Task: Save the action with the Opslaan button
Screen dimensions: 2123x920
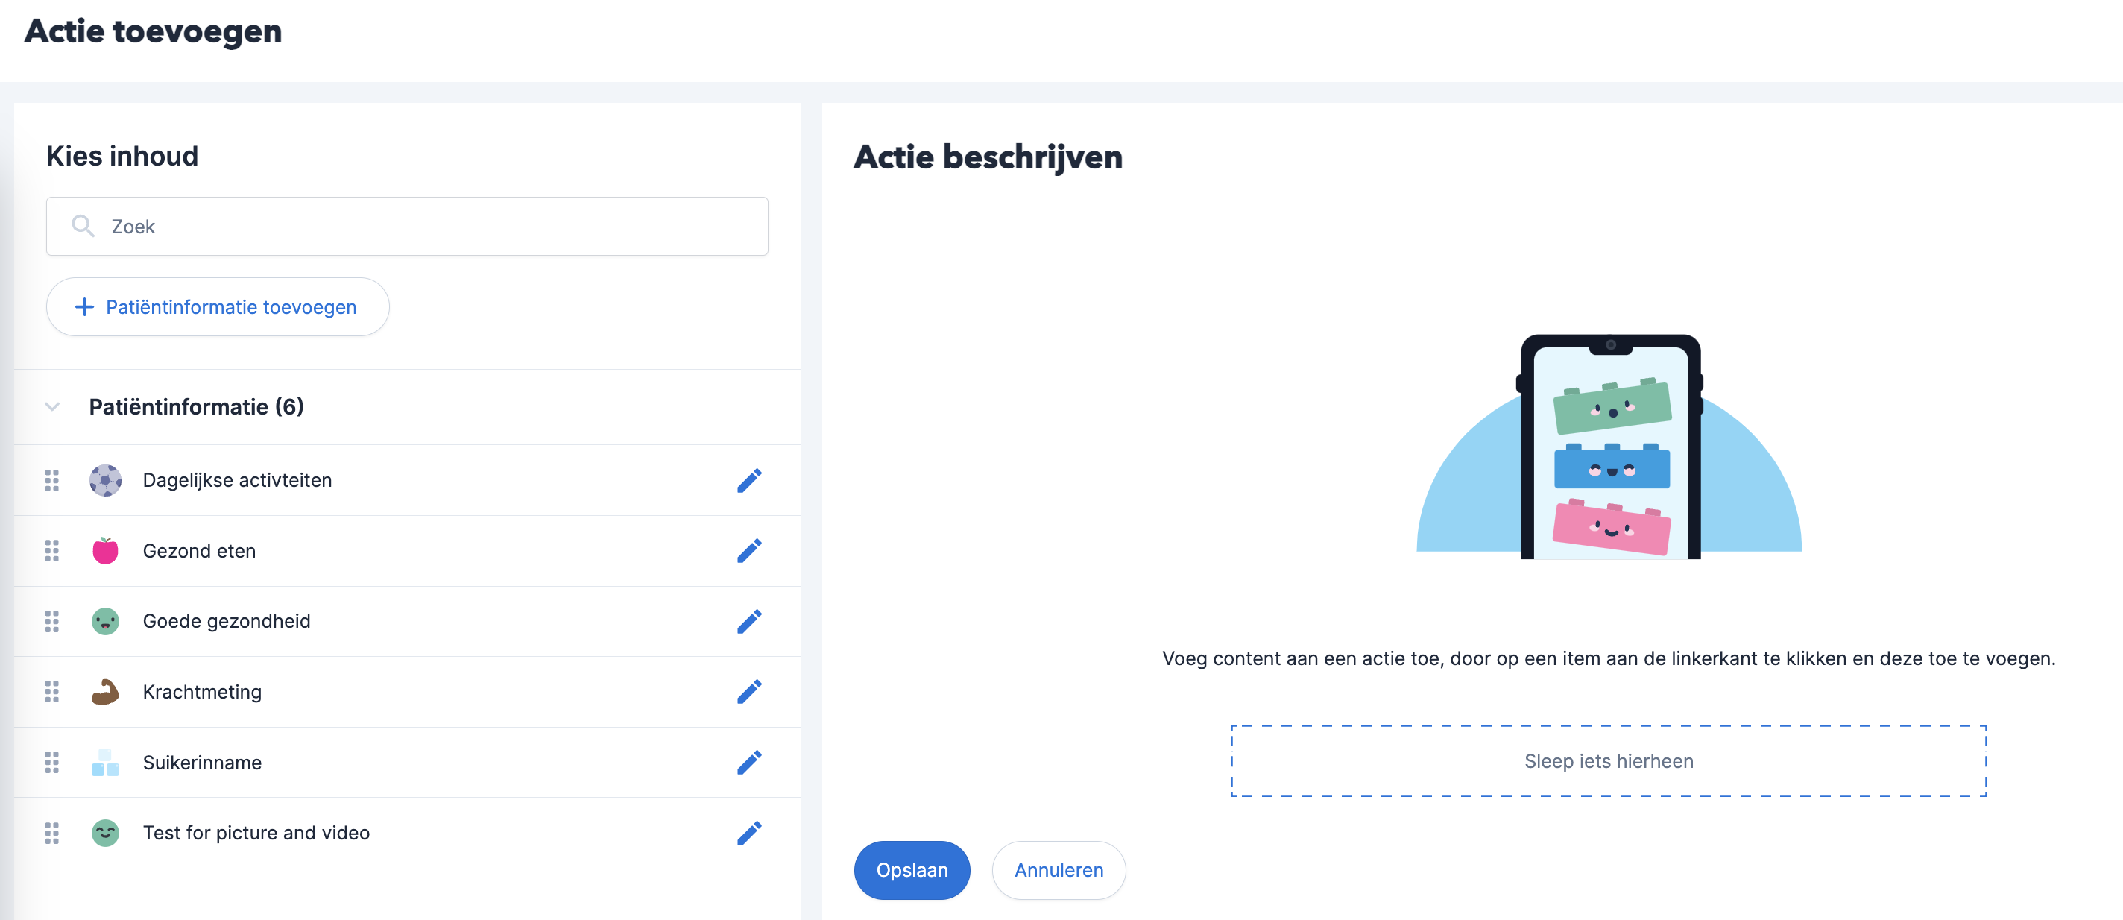Action: (912, 870)
